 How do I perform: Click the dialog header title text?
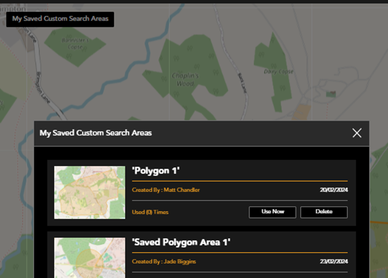click(96, 133)
